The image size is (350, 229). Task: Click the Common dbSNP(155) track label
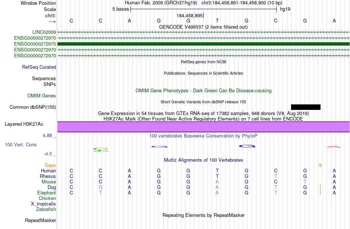point(33,107)
